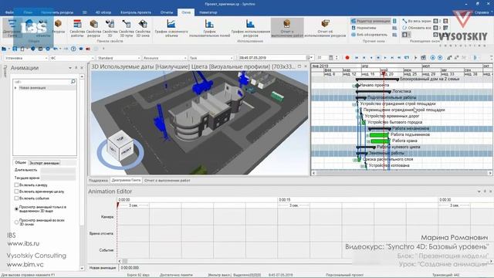Click the Gantt horizontal scrollbar
The height and width of the screenshot is (278, 494).
401,173
